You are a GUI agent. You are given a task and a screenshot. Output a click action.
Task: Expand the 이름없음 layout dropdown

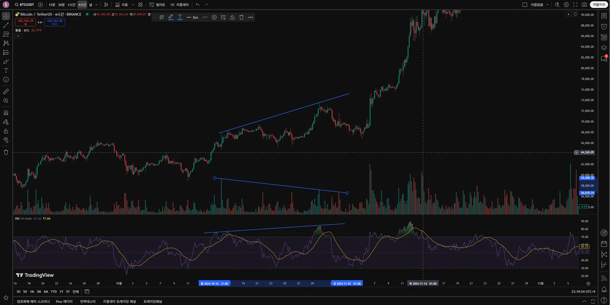click(548, 5)
